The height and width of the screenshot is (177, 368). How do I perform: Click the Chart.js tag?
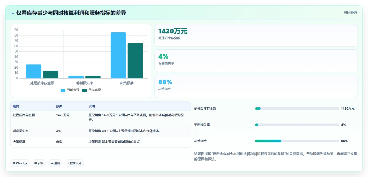[20, 163]
